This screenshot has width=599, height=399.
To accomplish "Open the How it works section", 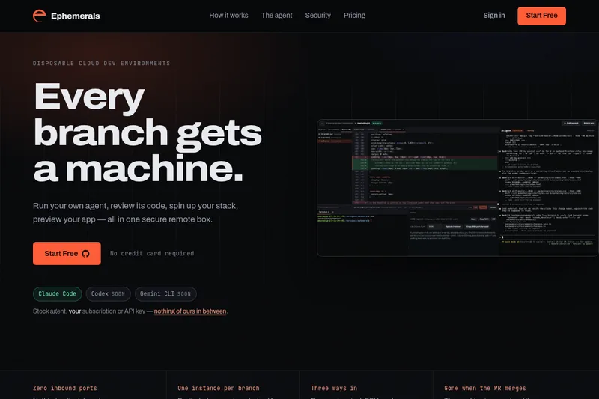I will pyautogui.click(x=228, y=16).
